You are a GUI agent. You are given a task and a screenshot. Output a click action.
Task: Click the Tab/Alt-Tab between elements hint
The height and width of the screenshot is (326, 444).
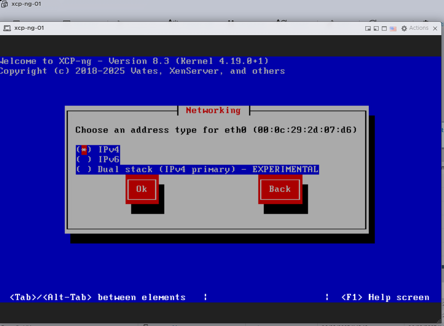[97, 297]
